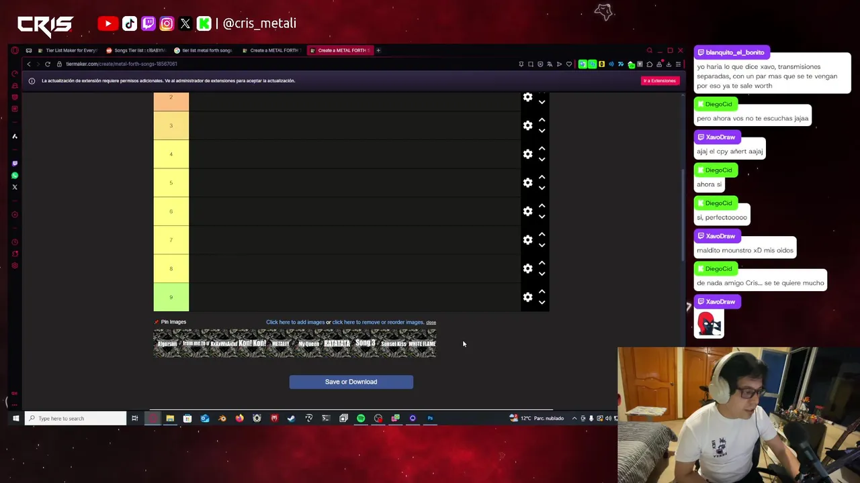Open the Instagram icon in stream header
This screenshot has height=483, width=860.
point(167,23)
